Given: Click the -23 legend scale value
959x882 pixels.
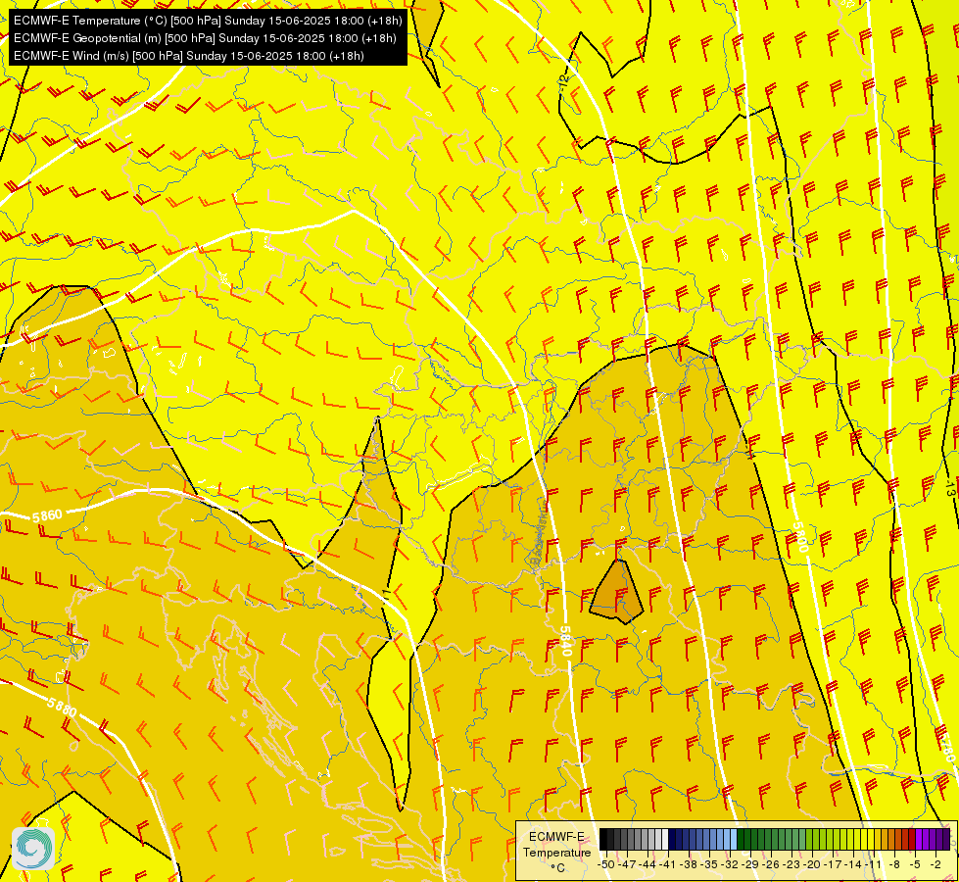Looking at the screenshot, I should (791, 864).
